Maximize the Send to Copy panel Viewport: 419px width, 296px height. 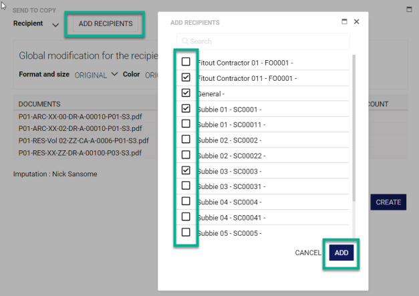(x=409, y=9)
